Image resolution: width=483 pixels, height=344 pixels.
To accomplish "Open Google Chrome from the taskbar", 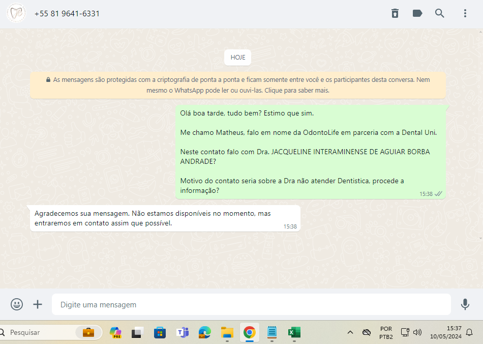I will tap(249, 332).
